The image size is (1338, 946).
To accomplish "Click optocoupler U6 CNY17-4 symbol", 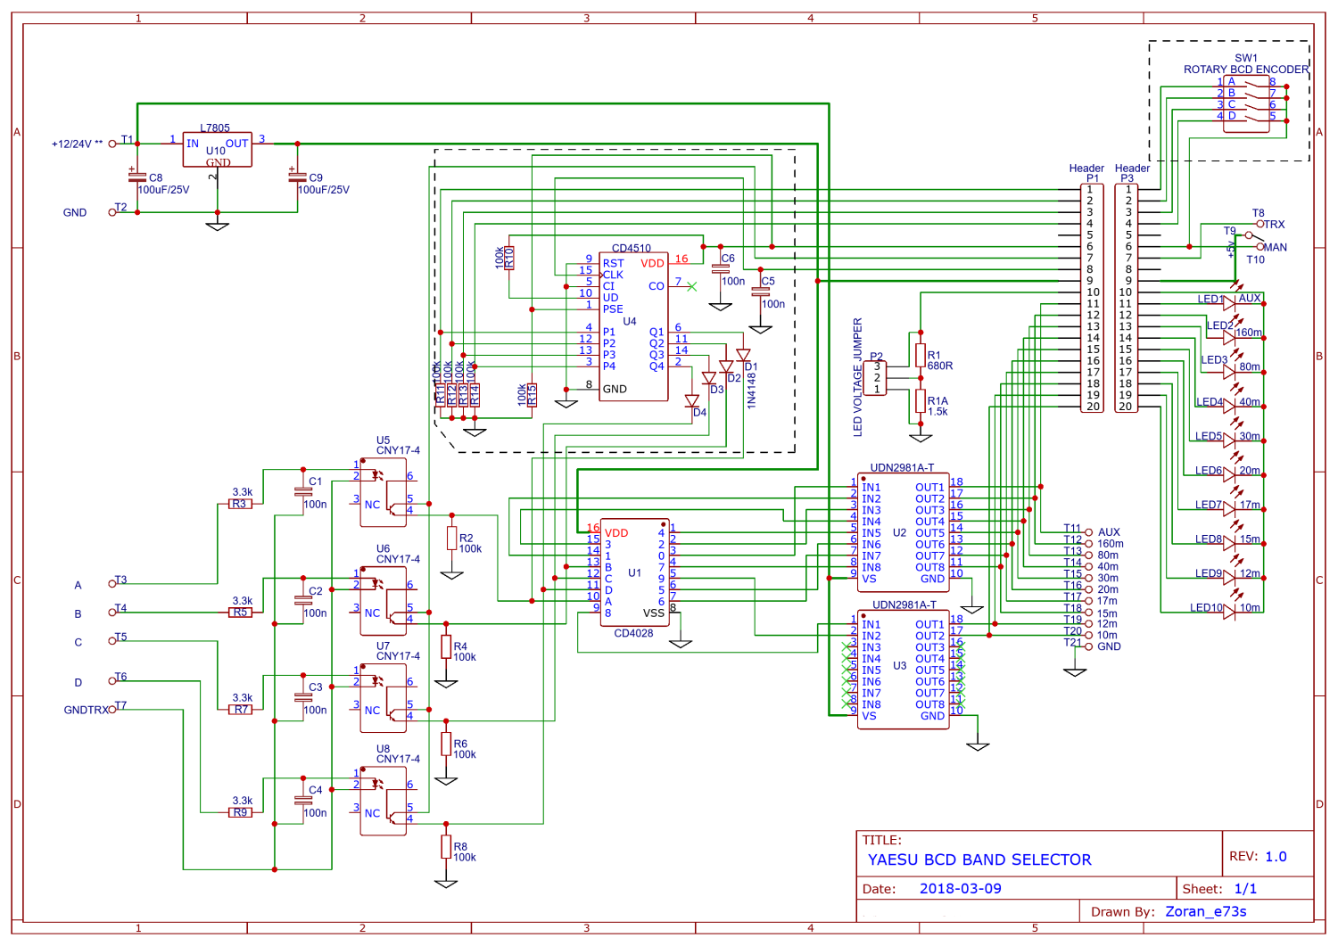I will [384, 602].
